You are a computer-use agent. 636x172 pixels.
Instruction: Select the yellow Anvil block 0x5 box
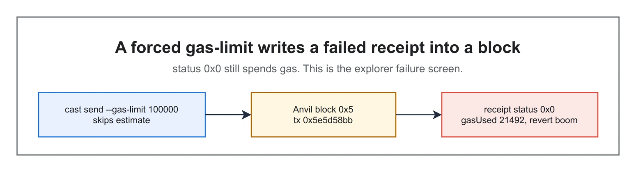point(324,115)
